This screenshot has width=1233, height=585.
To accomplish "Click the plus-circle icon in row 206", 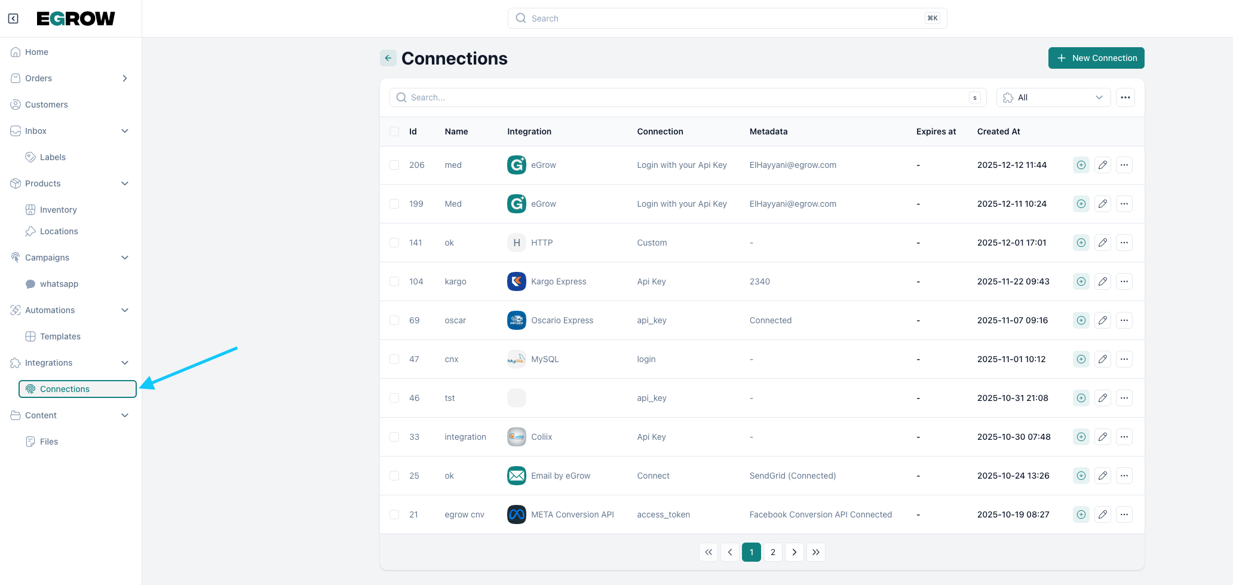I will click(1081, 165).
